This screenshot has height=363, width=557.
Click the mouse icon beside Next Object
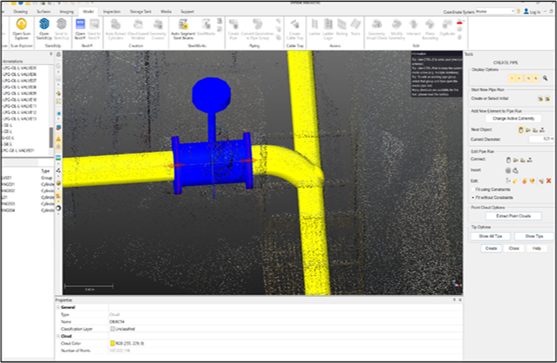(521, 129)
